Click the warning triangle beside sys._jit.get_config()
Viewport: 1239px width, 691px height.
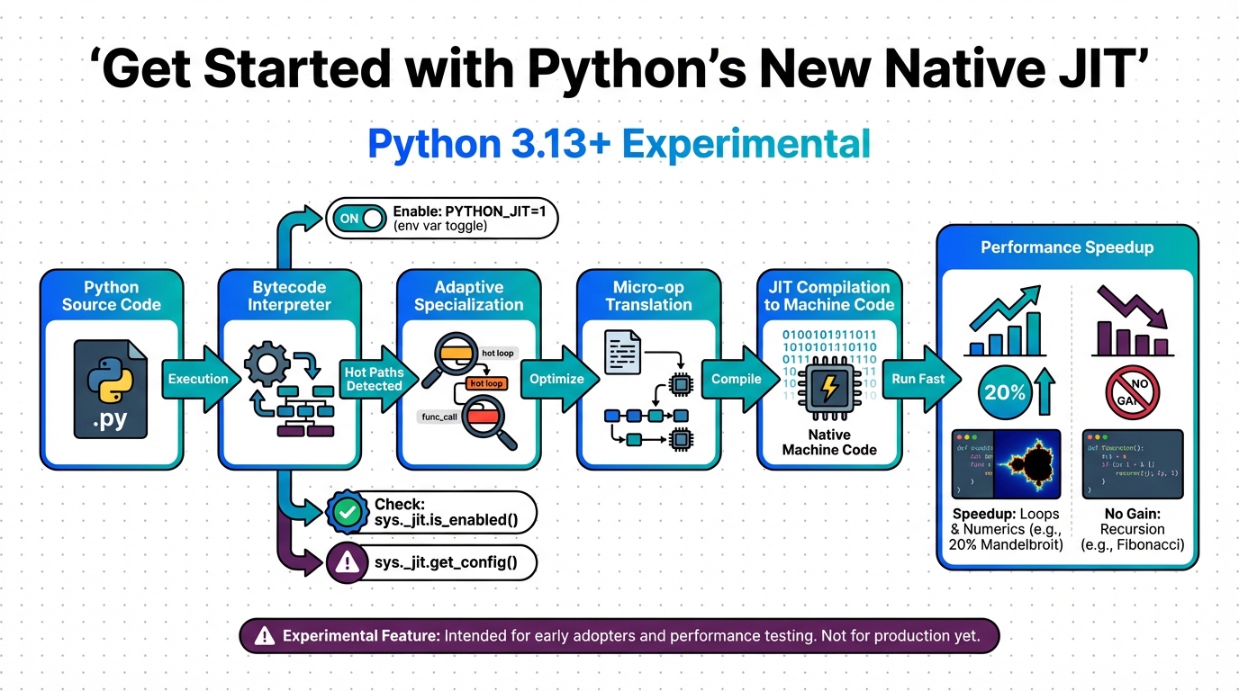click(346, 564)
